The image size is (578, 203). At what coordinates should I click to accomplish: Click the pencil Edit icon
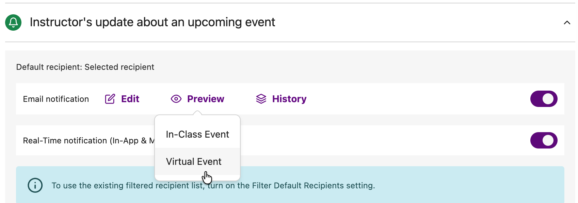[110, 99]
